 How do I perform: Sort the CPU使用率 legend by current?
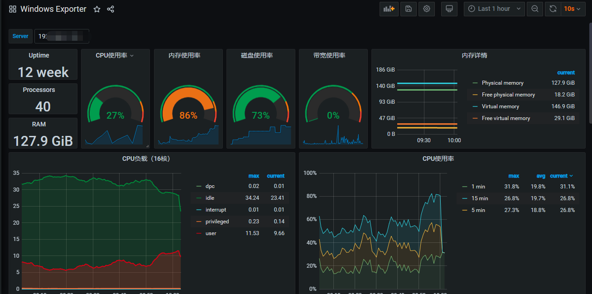coord(562,176)
